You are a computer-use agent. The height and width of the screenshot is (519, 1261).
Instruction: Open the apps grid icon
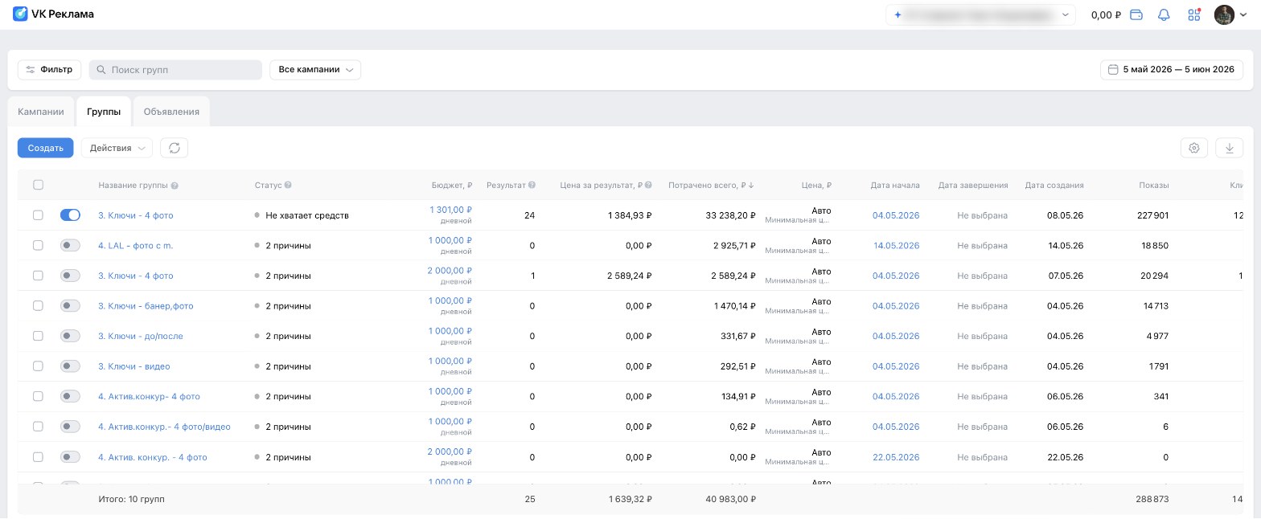[1193, 14]
